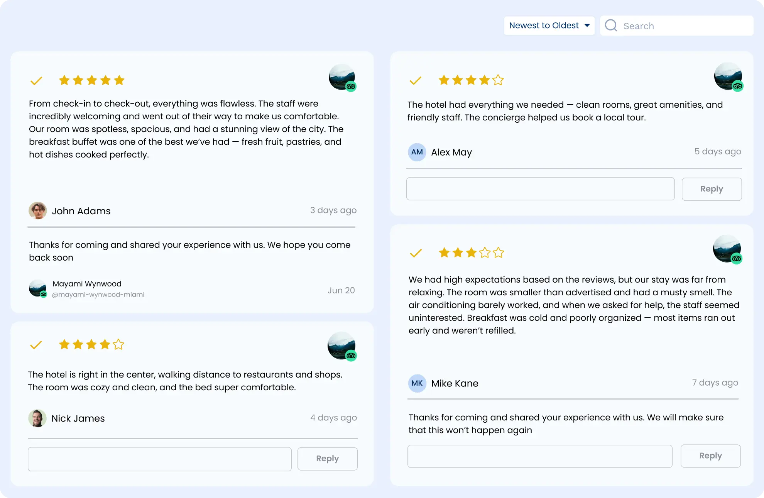Click Reply under Mike Kane's review

click(710, 456)
